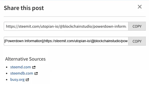149x92 pixels.
Task: Visit the steemd.com alternative source
Action: click(x=20, y=67)
